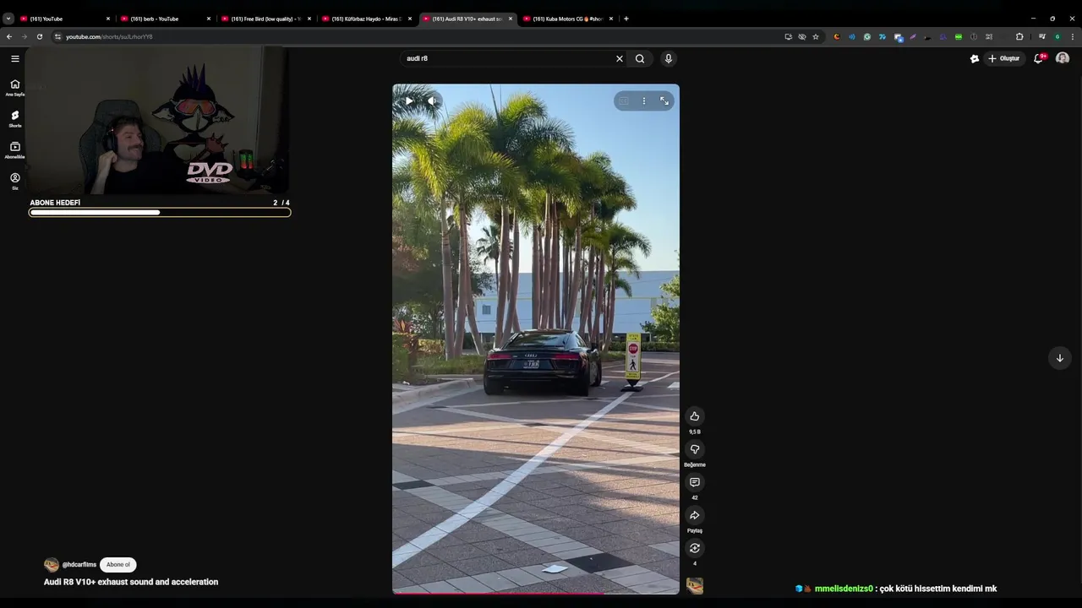Screen dimensions: 1082x608
Task: Reload the current page
Action: click(x=39, y=36)
